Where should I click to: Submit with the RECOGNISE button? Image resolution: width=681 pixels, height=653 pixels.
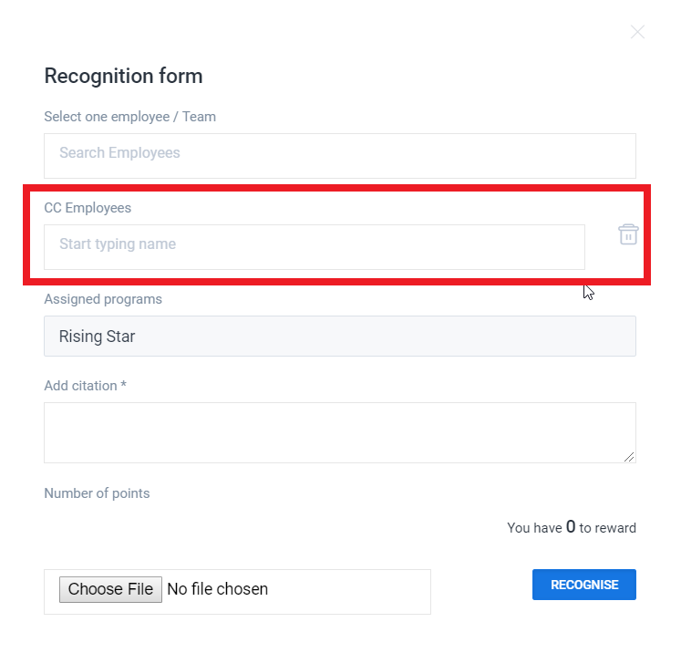coord(583,585)
